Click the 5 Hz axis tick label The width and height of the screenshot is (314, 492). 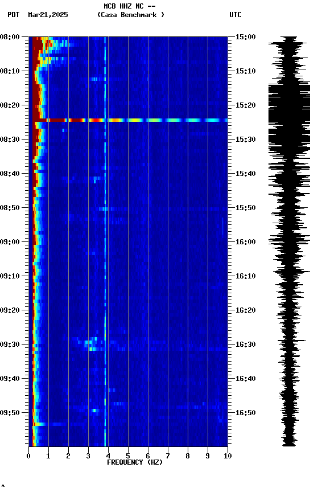(x=128, y=456)
